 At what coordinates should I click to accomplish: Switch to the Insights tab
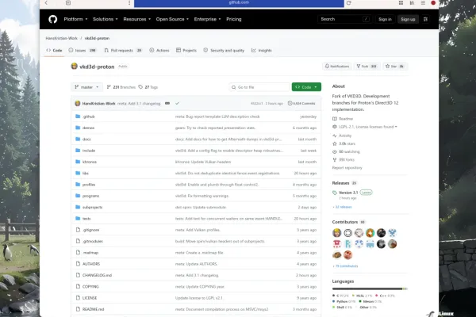pos(262,51)
